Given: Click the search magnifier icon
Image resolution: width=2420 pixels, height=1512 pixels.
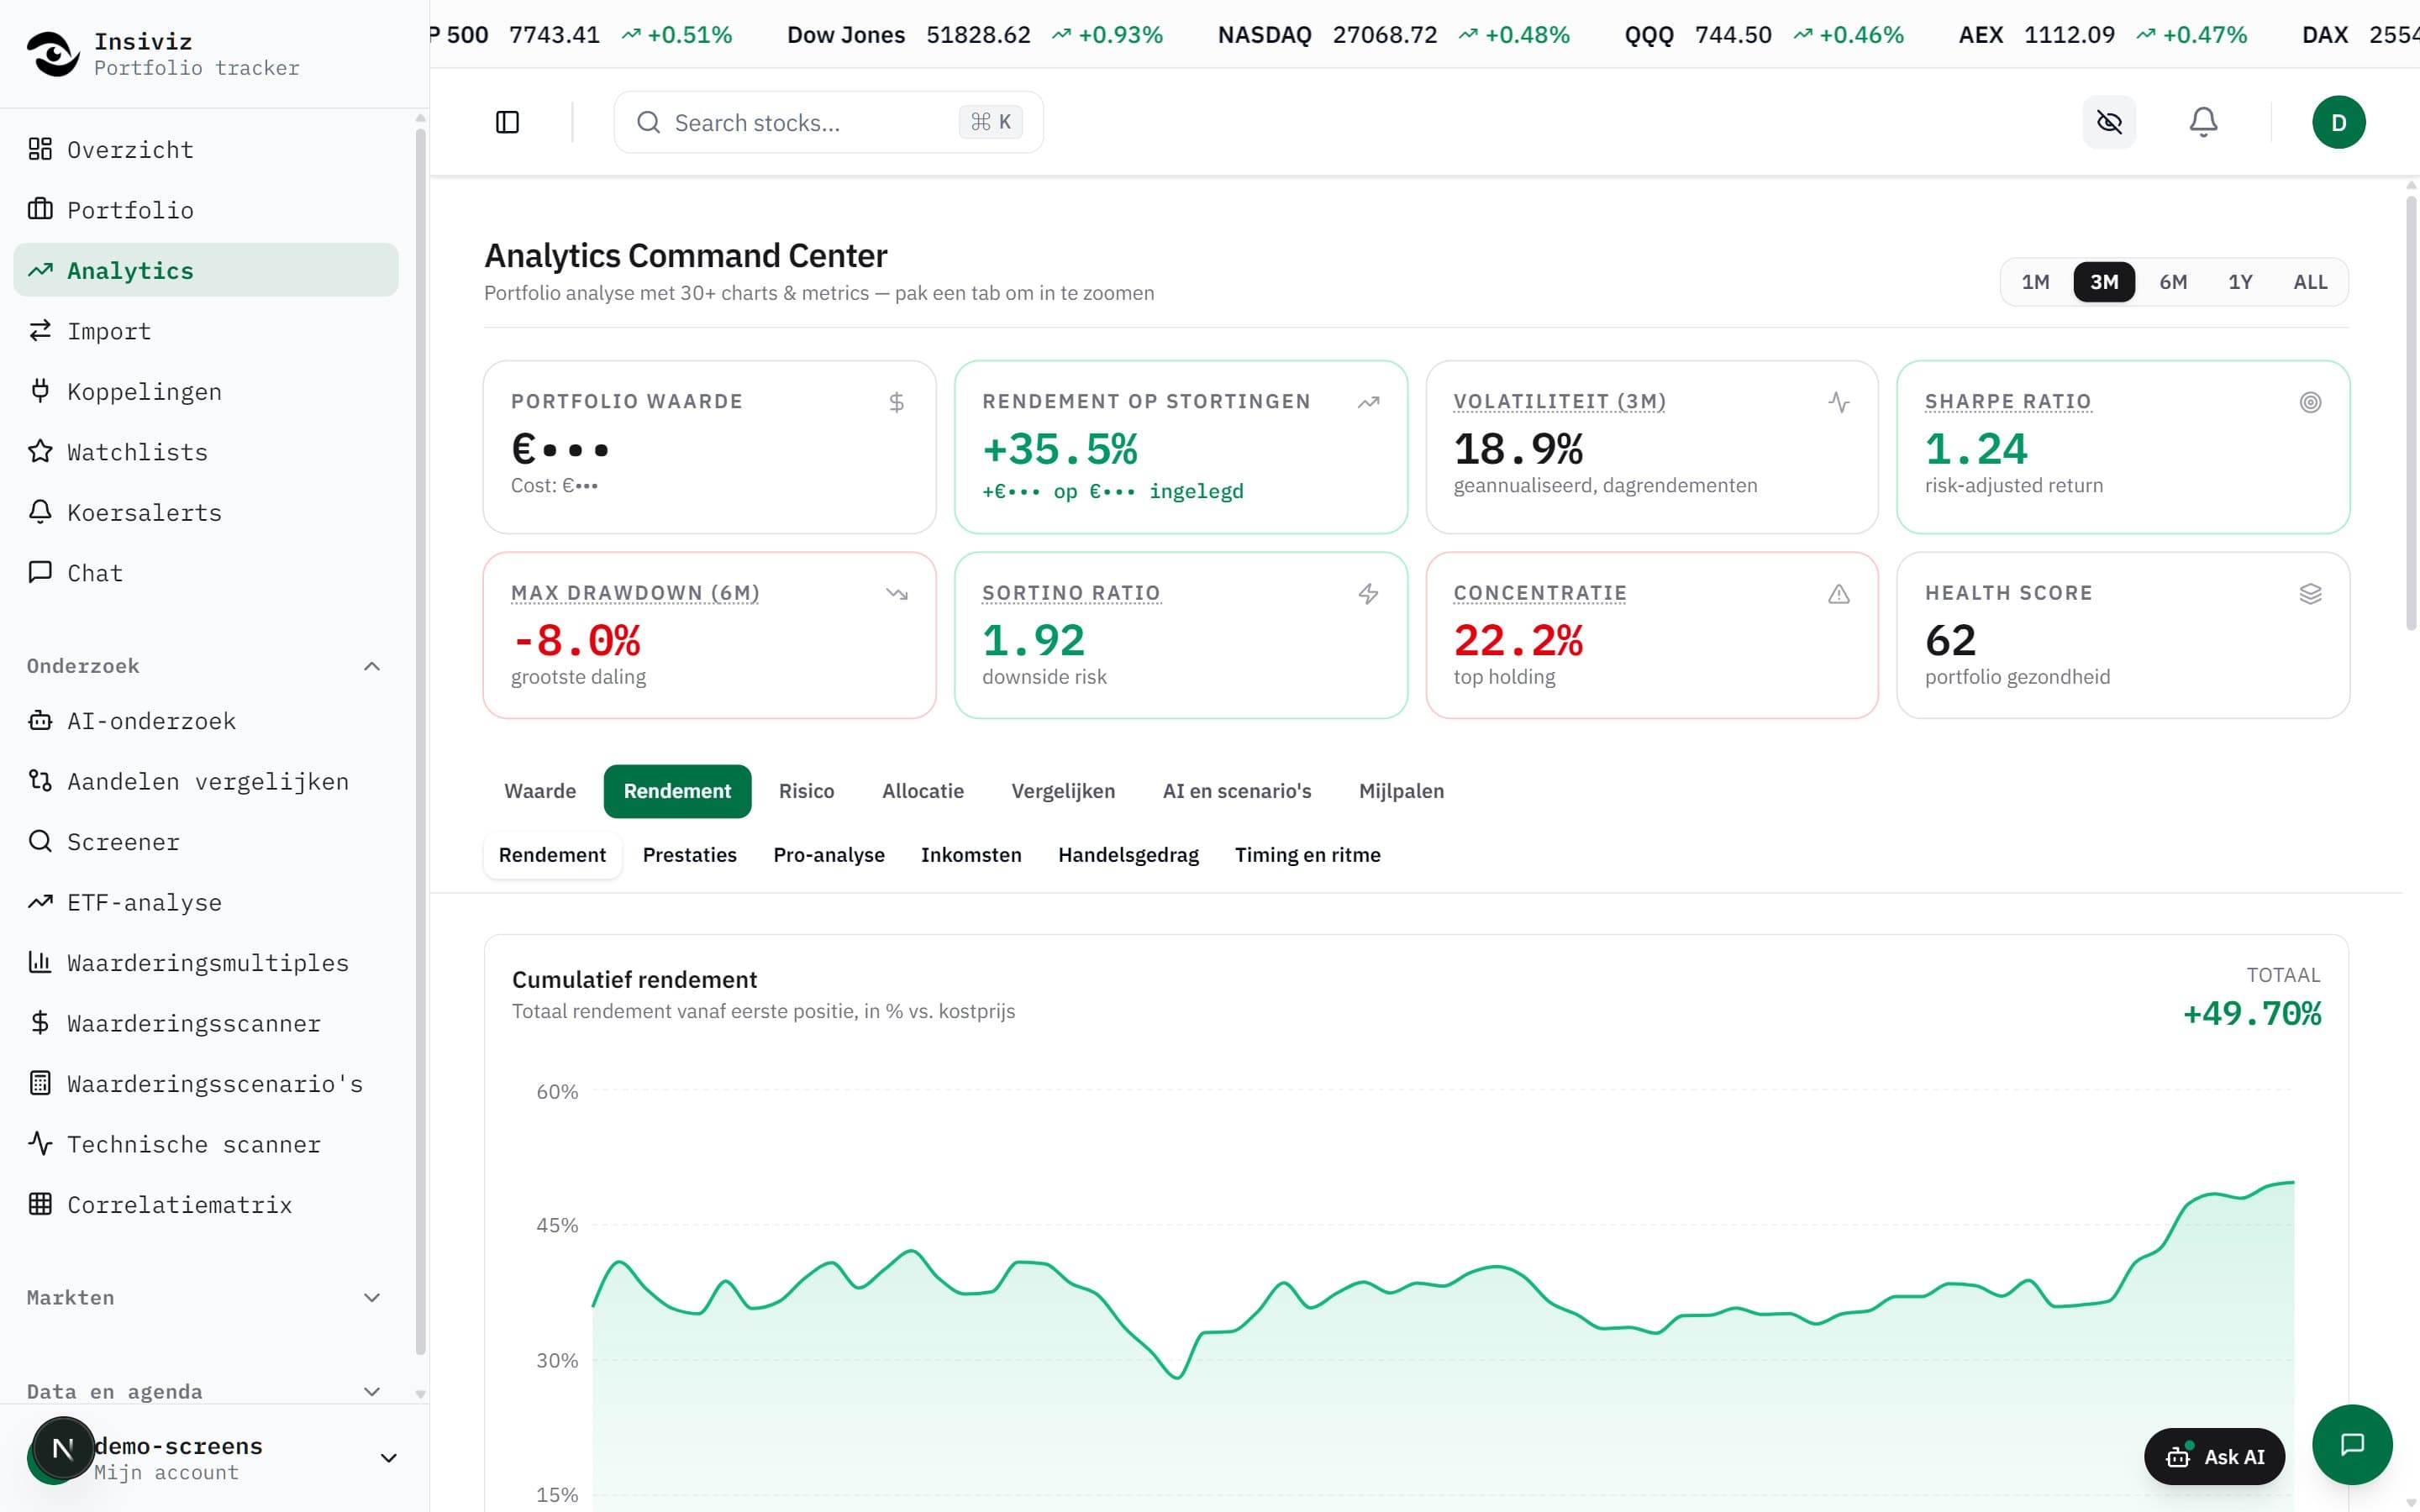Looking at the screenshot, I should (648, 122).
